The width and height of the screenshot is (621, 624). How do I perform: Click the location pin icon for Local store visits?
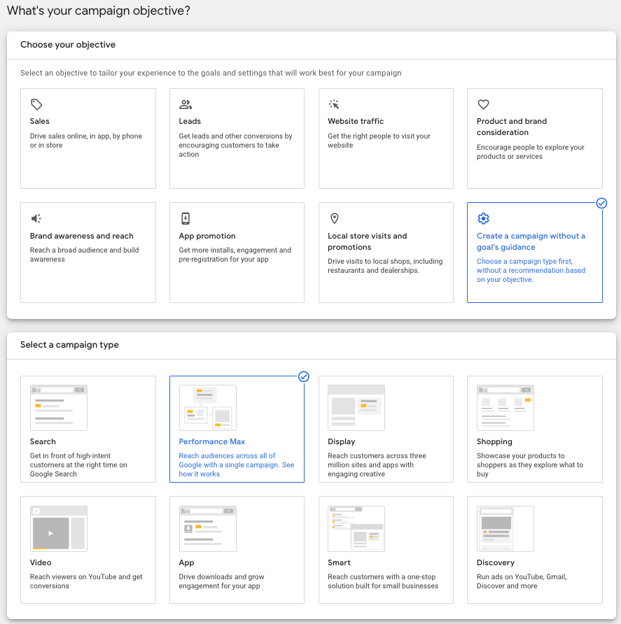(335, 218)
